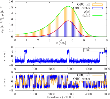Click the peak of the green ψ0(x) curve
The height and width of the screenshot is (99, 110).
click(68, 6)
